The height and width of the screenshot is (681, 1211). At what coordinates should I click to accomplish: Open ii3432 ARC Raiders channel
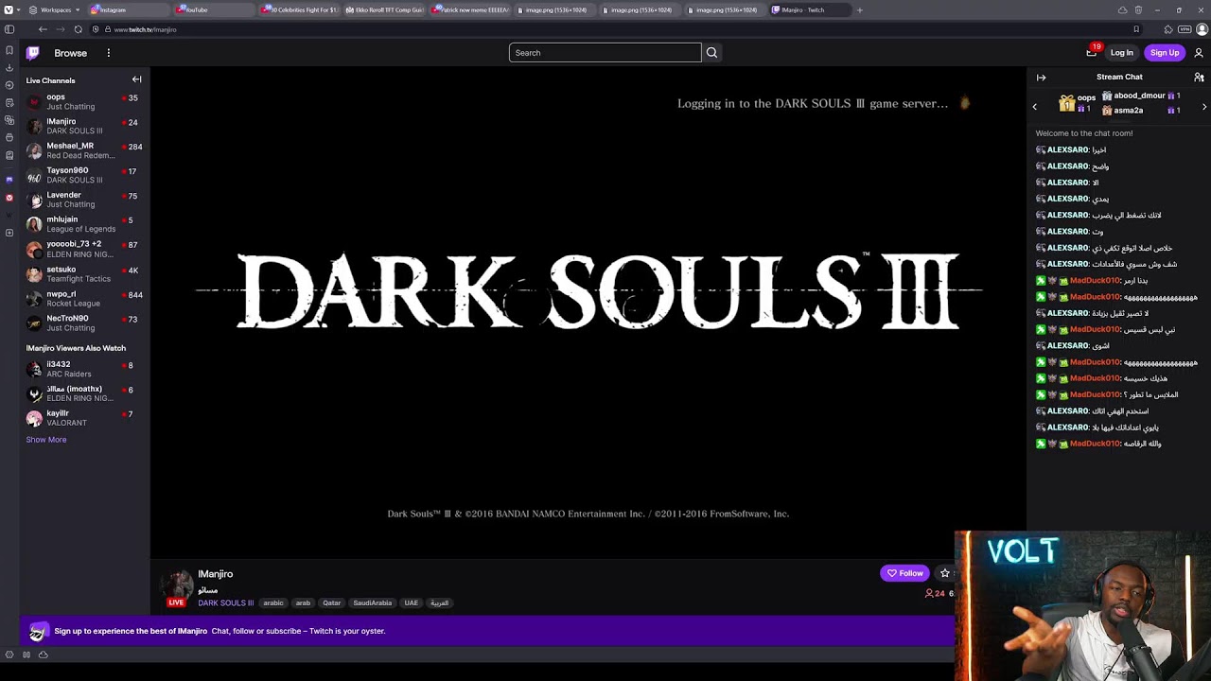click(x=83, y=369)
